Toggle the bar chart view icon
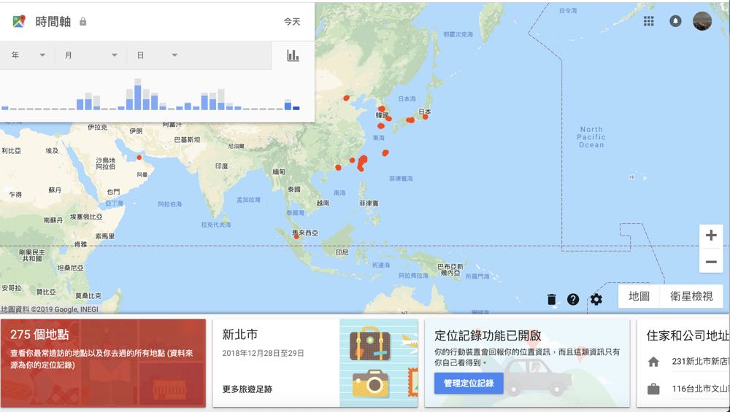 coord(293,55)
